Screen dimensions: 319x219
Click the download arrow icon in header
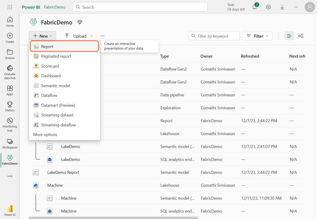282,7
